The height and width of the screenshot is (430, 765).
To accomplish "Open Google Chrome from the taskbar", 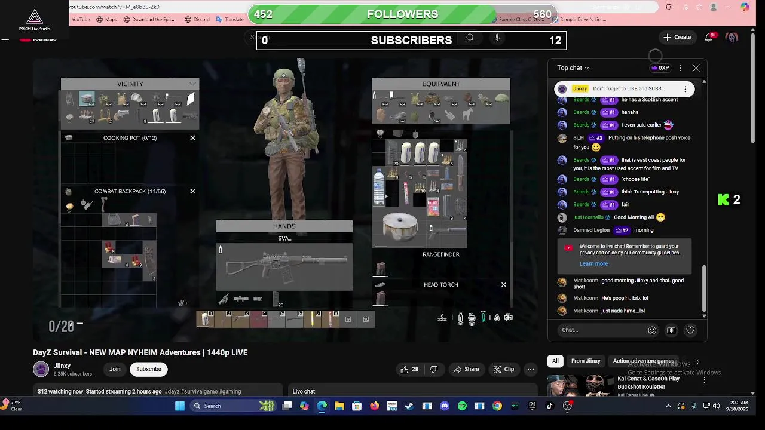I will [497, 406].
